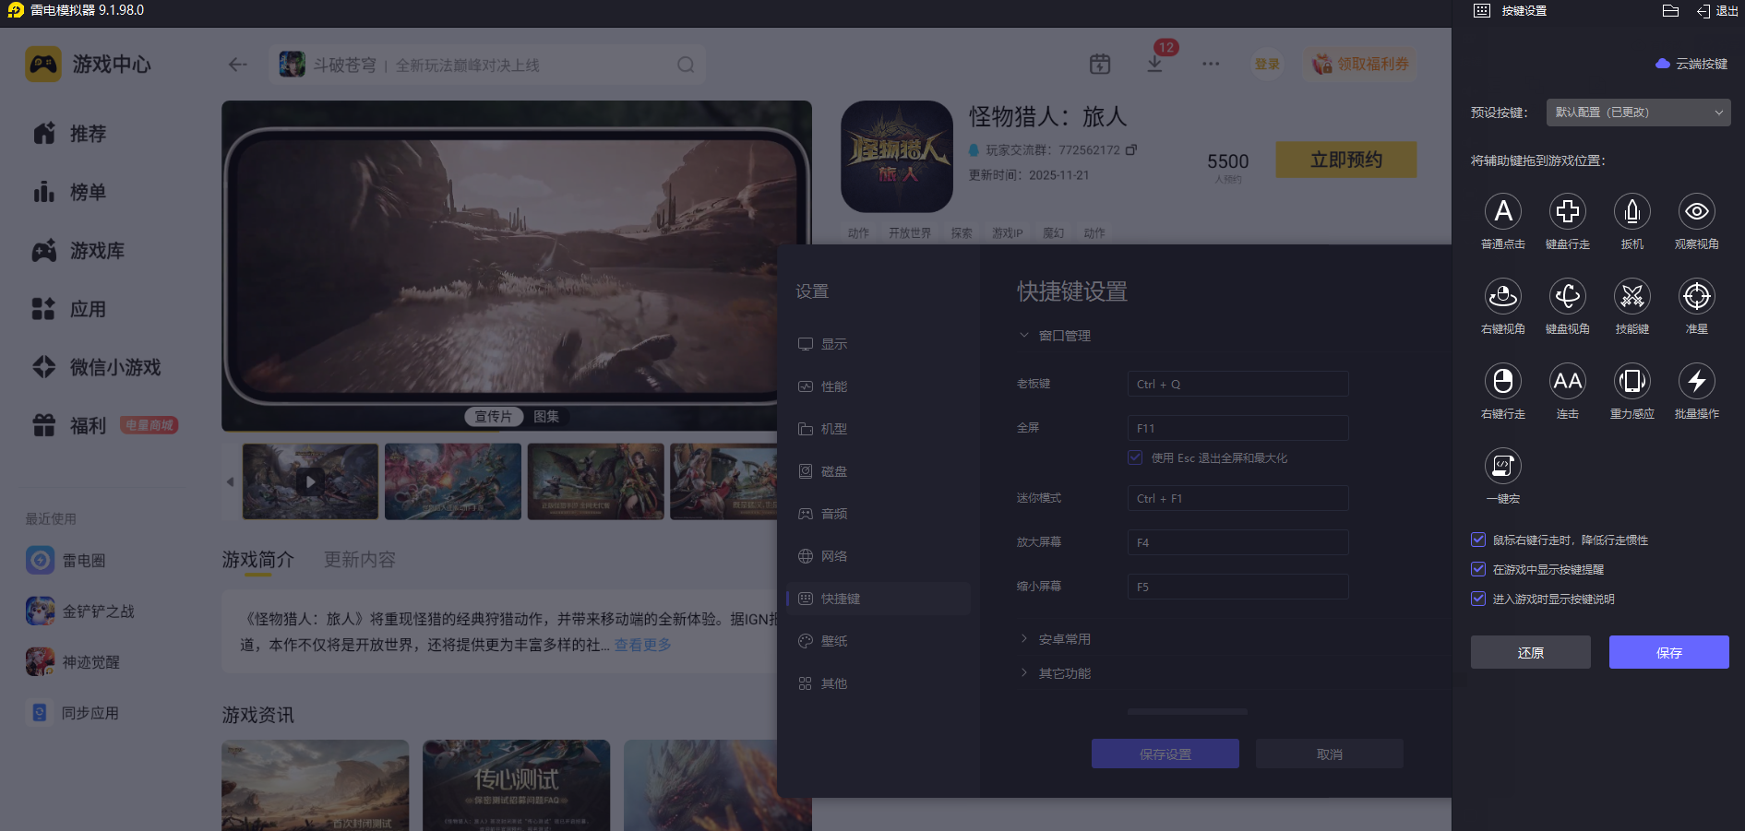This screenshot has height=831, width=1745.
Task: Uncheck 在游戏中显示按键提醒 option
Action: [x=1478, y=569]
